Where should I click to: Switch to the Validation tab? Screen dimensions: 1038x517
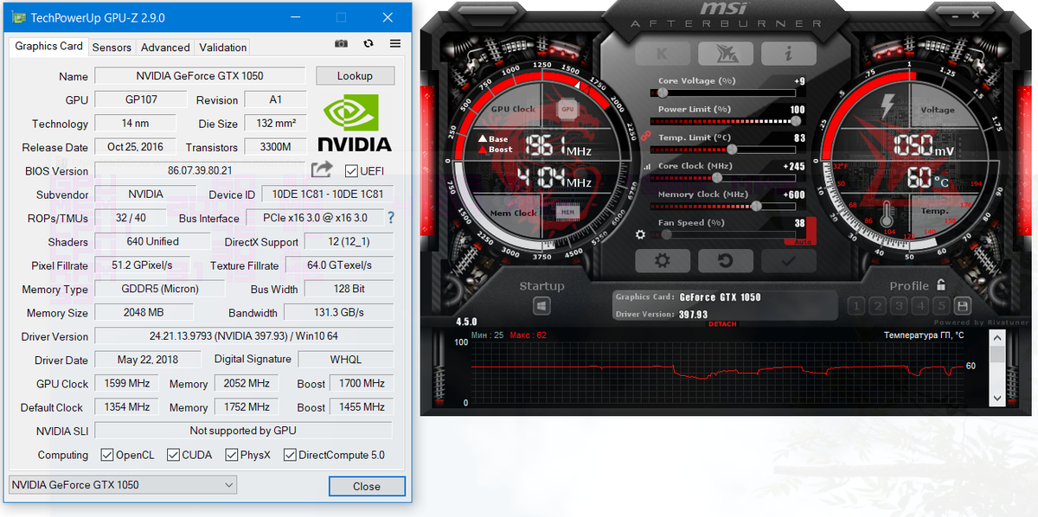click(223, 48)
